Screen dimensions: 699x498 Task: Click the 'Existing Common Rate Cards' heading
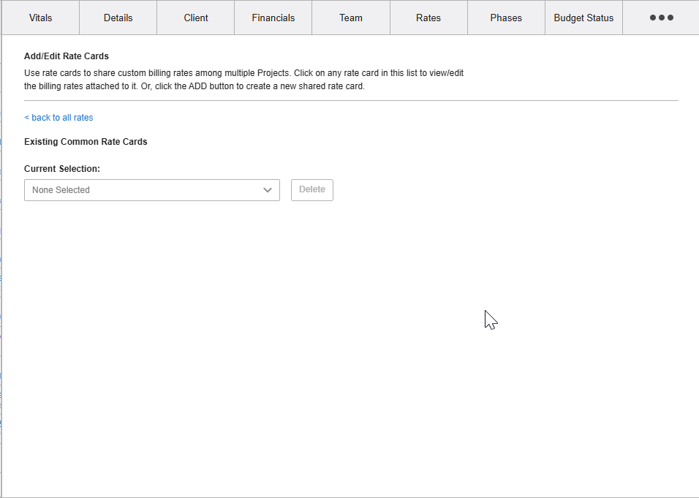86,142
